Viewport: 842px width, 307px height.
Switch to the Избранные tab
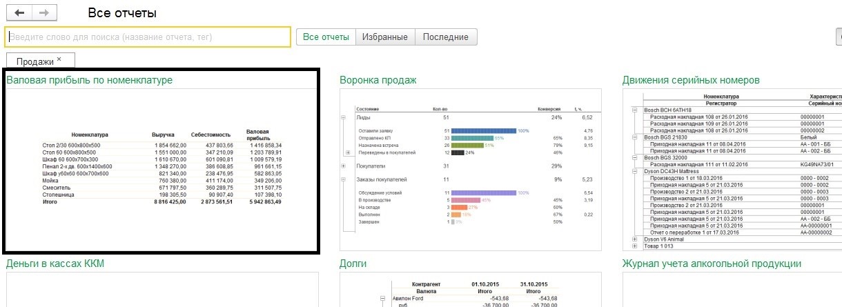[x=385, y=37]
